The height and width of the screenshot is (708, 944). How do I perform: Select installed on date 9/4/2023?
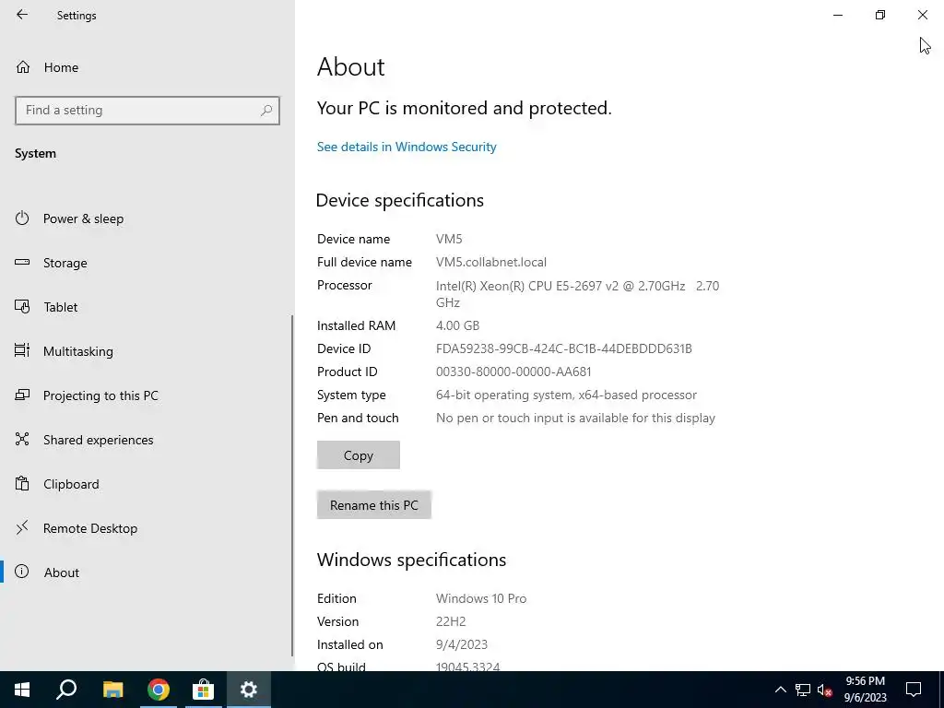(x=462, y=644)
